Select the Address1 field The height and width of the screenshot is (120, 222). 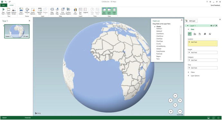159,29
